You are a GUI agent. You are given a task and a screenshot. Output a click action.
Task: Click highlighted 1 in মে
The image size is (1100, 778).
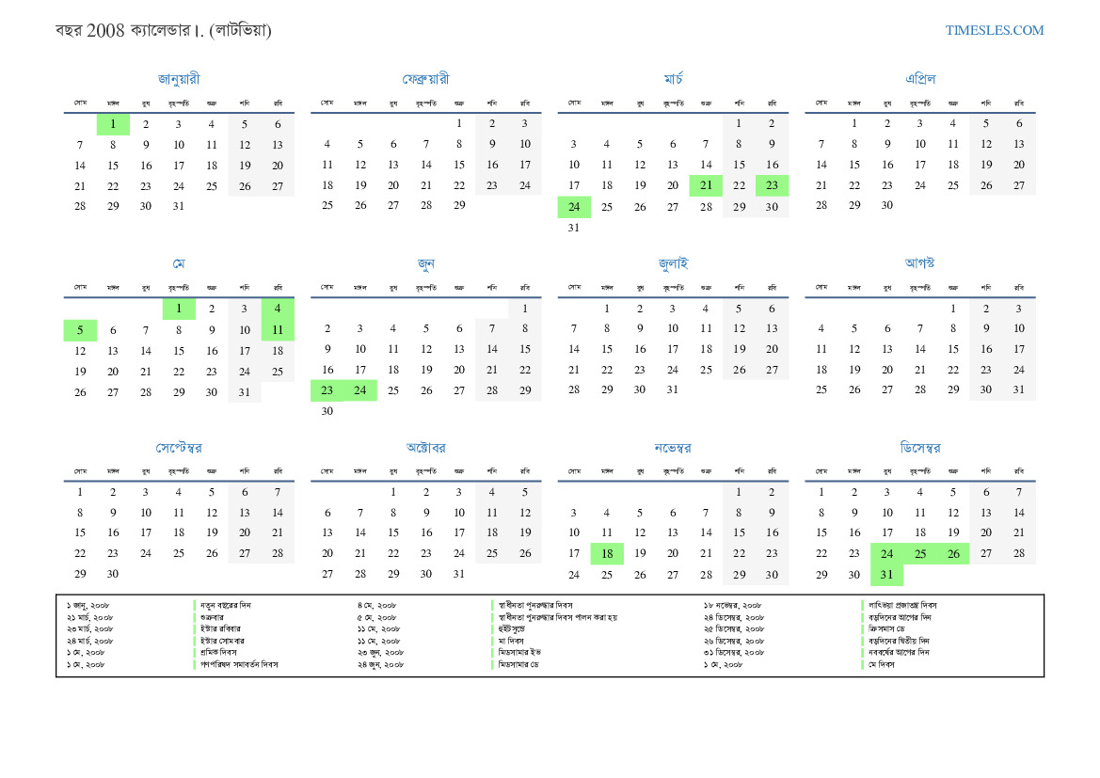pos(179,309)
